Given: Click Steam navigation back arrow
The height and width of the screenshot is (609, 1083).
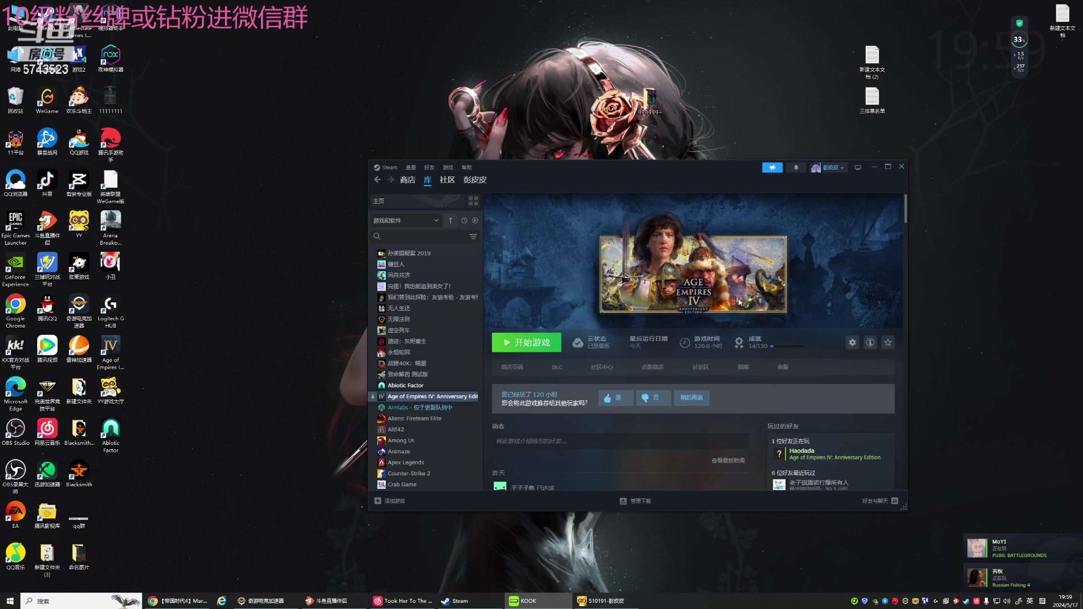Looking at the screenshot, I should point(377,180).
